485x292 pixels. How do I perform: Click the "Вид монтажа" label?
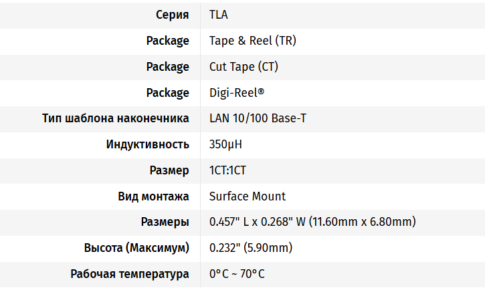pos(153,196)
